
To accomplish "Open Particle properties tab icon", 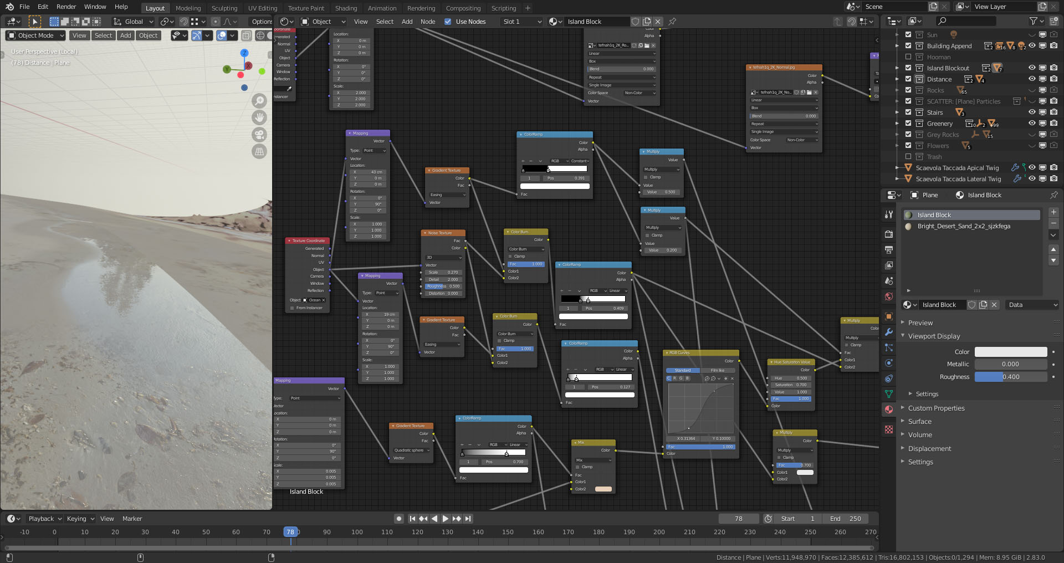I will (x=889, y=347).
